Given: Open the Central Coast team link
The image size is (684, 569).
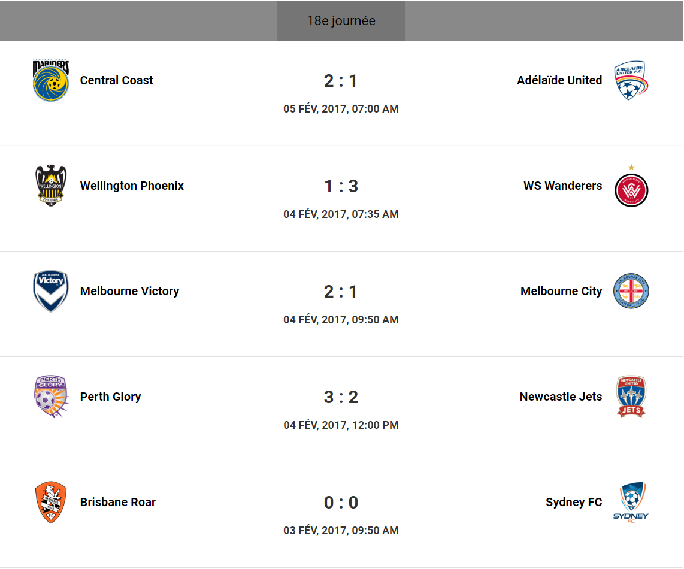Looking at the screenshot, I should tap(116, 80).
